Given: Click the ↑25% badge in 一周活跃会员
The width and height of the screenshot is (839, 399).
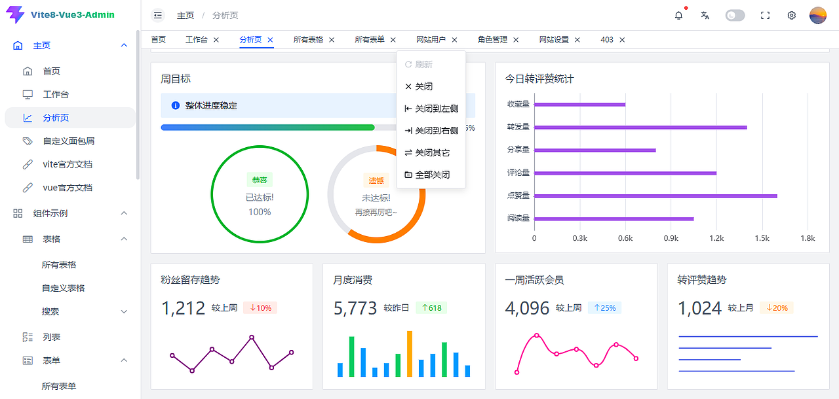Looking at the screenshot, I should [x=604, y=307].
